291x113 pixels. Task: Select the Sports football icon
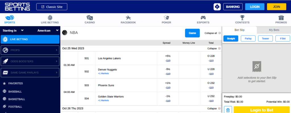coord(10,18)
